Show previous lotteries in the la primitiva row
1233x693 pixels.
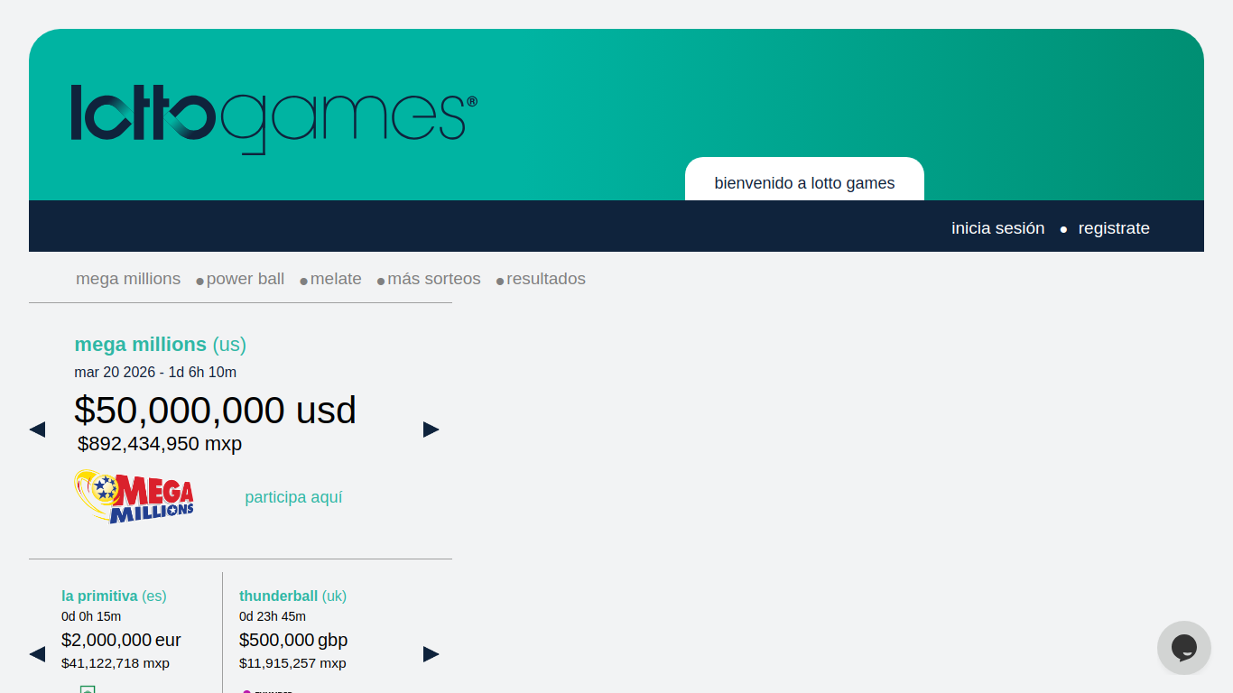coord(37,654)
